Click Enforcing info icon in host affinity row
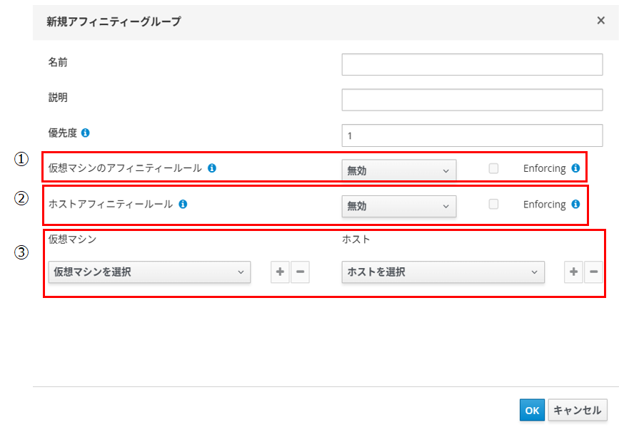Screen dimensions: 619x432 tap(575, 205)
